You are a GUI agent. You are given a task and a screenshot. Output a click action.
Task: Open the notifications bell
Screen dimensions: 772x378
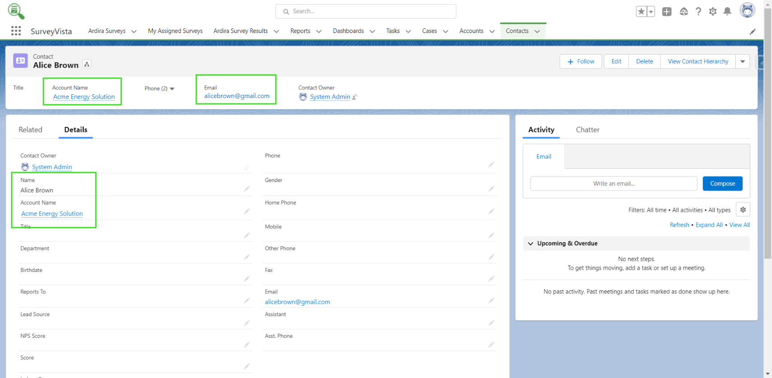pyautogui.click(x=727, y=12)
